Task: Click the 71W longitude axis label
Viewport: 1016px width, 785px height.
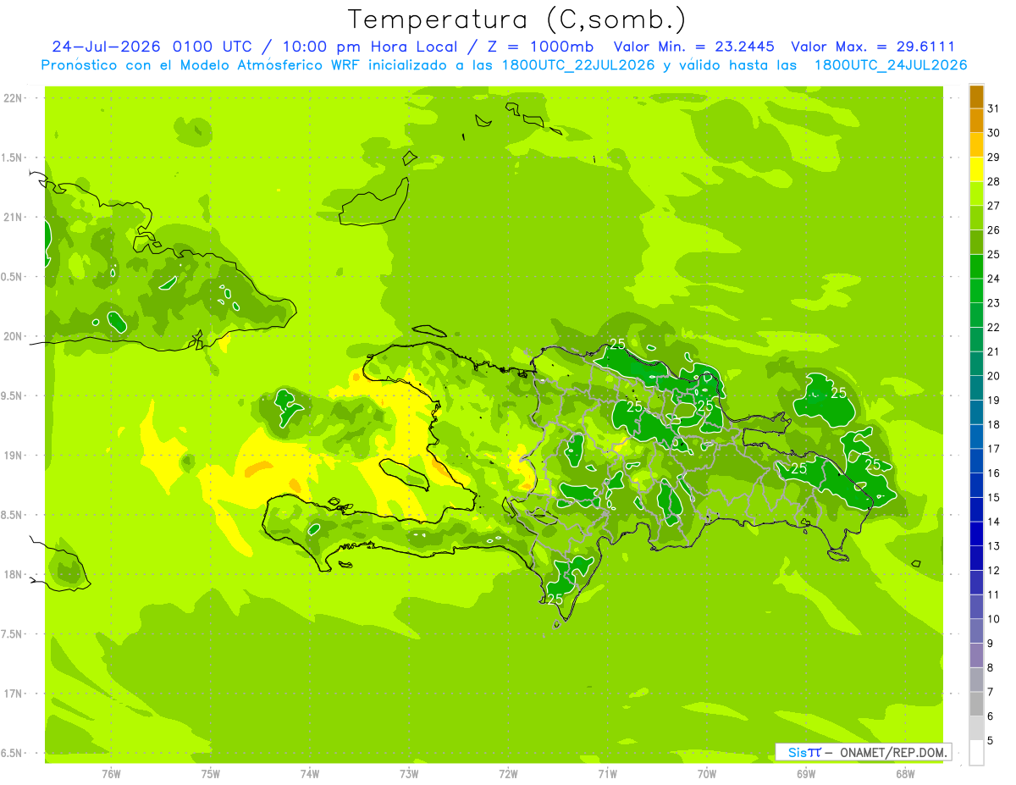Action: point(607,774)
